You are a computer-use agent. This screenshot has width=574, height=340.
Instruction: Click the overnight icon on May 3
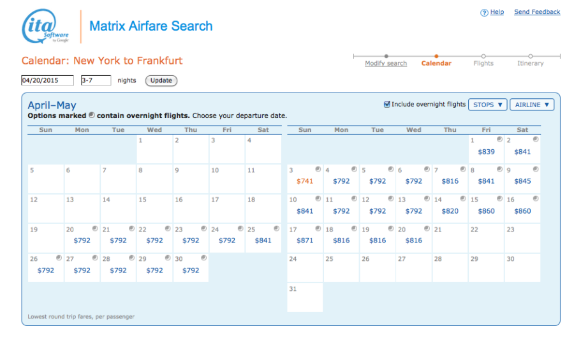(318, 169)
